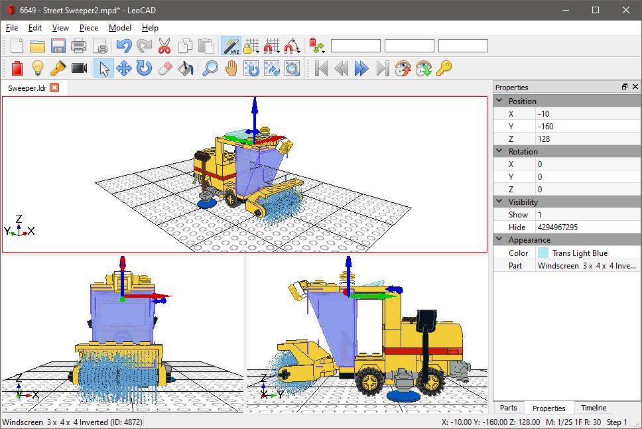The width and height of the screenshot is (642, 429).
Task: Select the Rotate tool in the toolbar
Action: click(144, 68)
